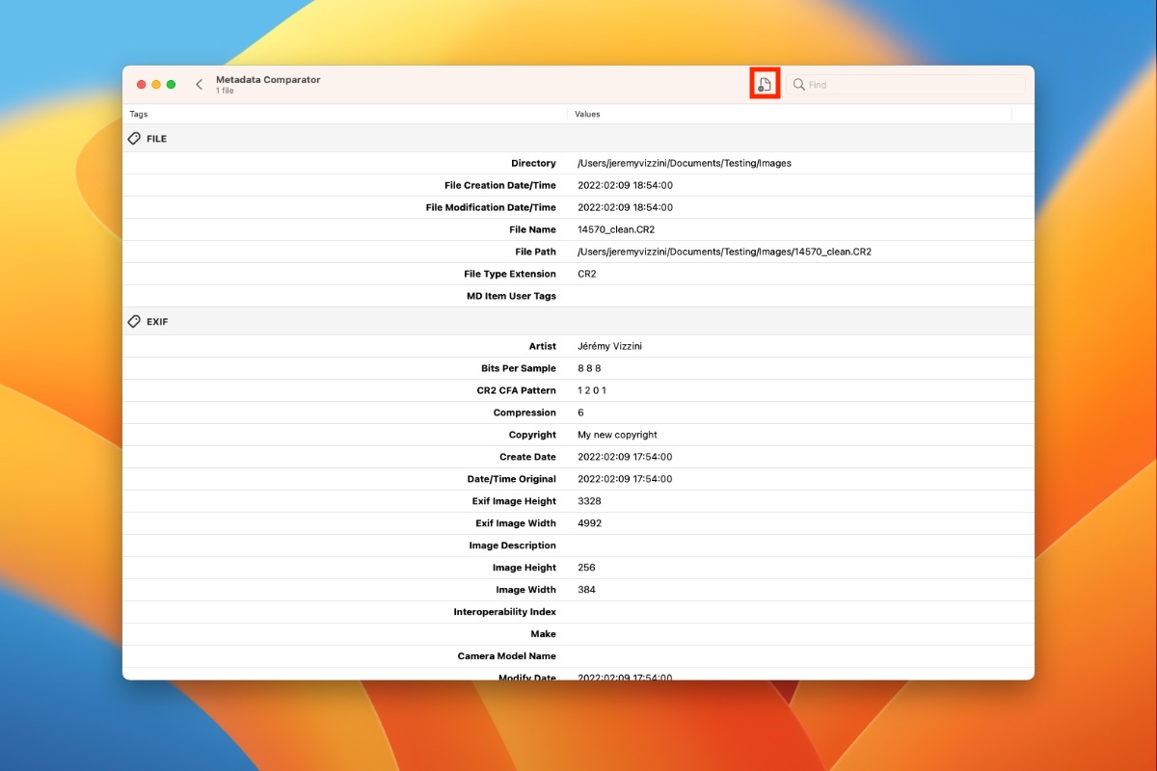Click the Compression value 6

pos(580,412)
